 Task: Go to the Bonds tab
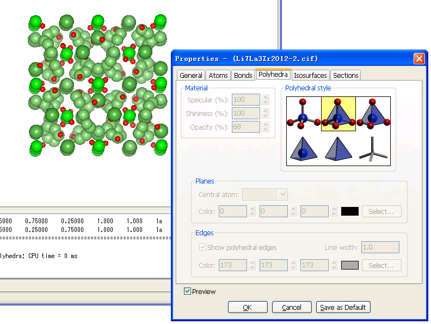[x=243, y=76]
